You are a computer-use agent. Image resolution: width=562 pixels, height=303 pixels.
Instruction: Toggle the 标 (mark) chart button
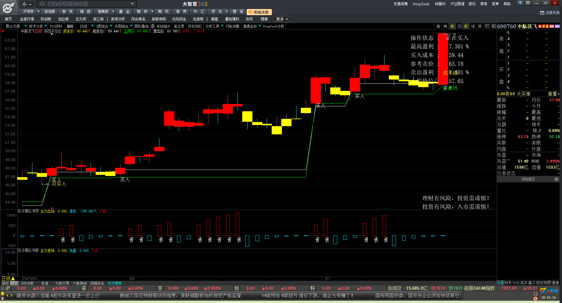452,26
